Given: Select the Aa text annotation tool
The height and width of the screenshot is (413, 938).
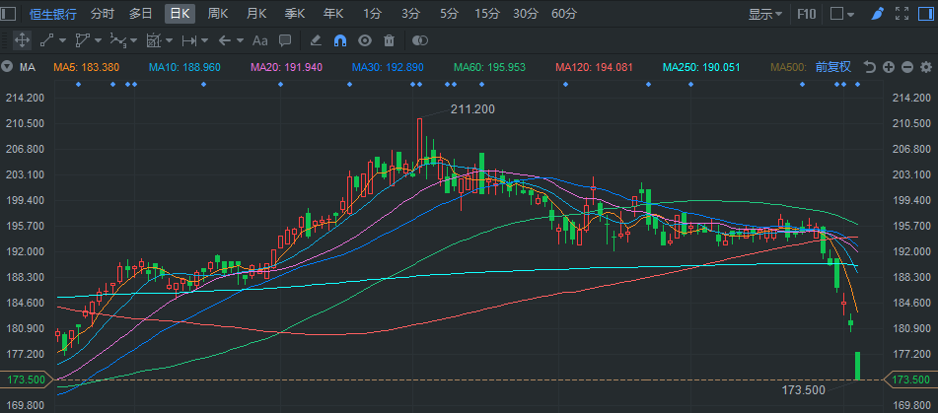Looking at the screenshot, I should pyautogui.click(x=260, y=40).
